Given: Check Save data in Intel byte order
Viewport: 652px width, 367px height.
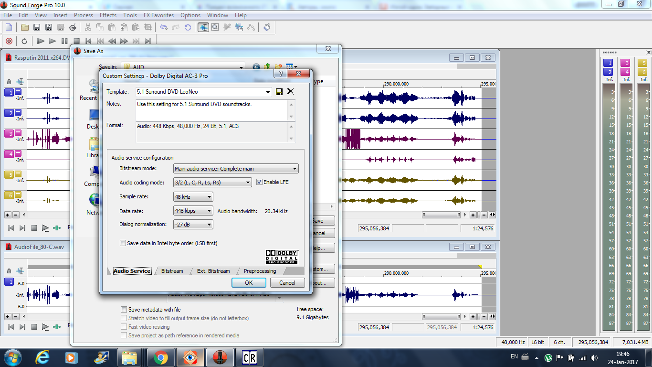Looking at the screenshot, I should (x=123, y=243).
